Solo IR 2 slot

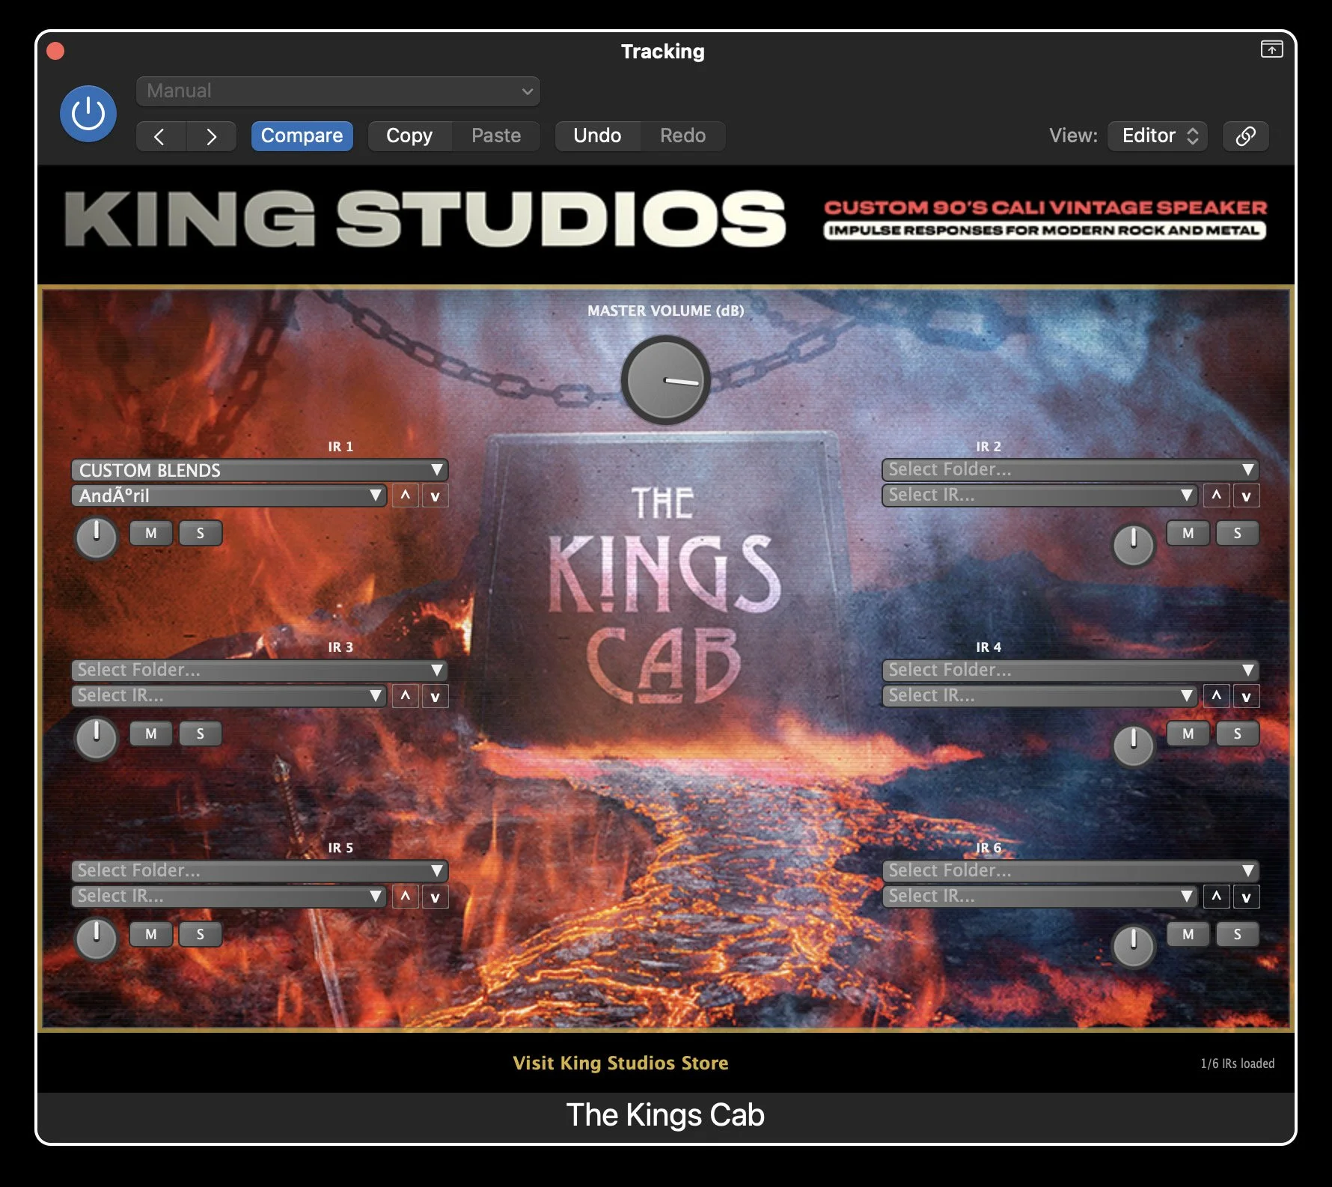(x=1237, y=533)
